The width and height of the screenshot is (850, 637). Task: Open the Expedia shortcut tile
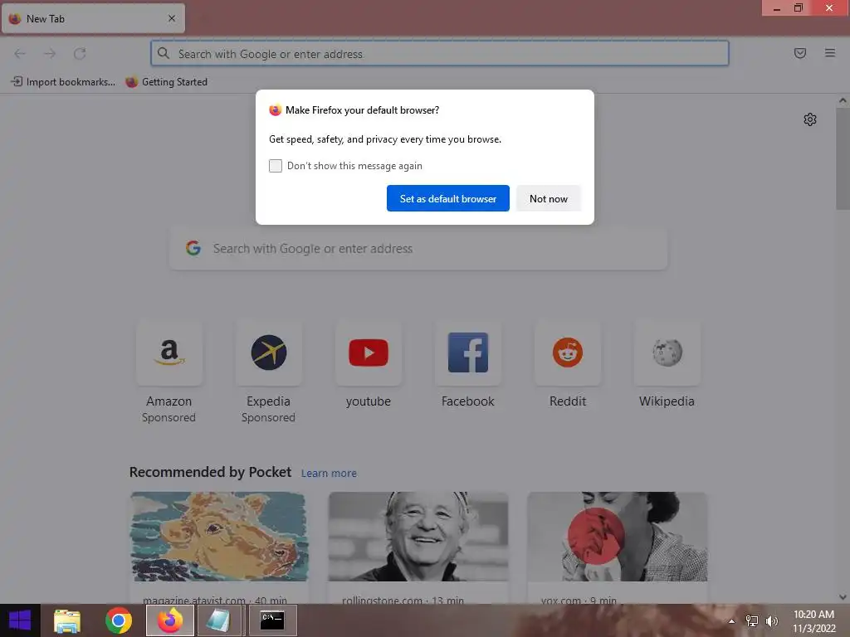268,353
